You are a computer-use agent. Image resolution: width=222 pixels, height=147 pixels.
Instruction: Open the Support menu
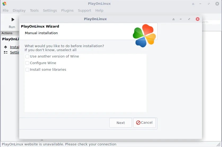coord(85,11)
